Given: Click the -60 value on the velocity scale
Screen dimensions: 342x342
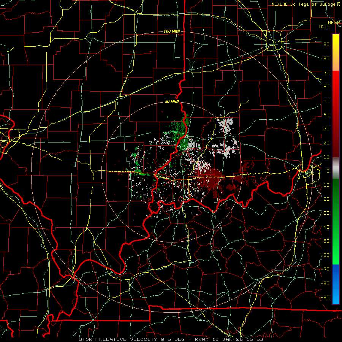Looking at the screenshot, I should coord(325,255).
